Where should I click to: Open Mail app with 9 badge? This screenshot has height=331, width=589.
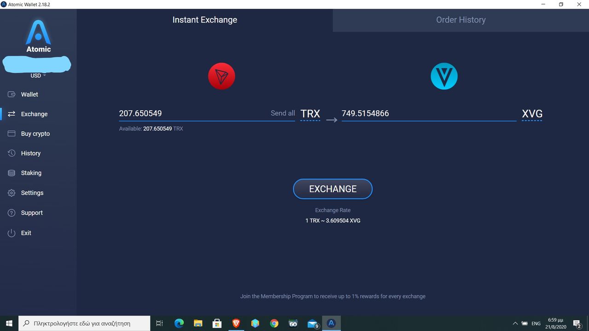[x=312, y=323]
